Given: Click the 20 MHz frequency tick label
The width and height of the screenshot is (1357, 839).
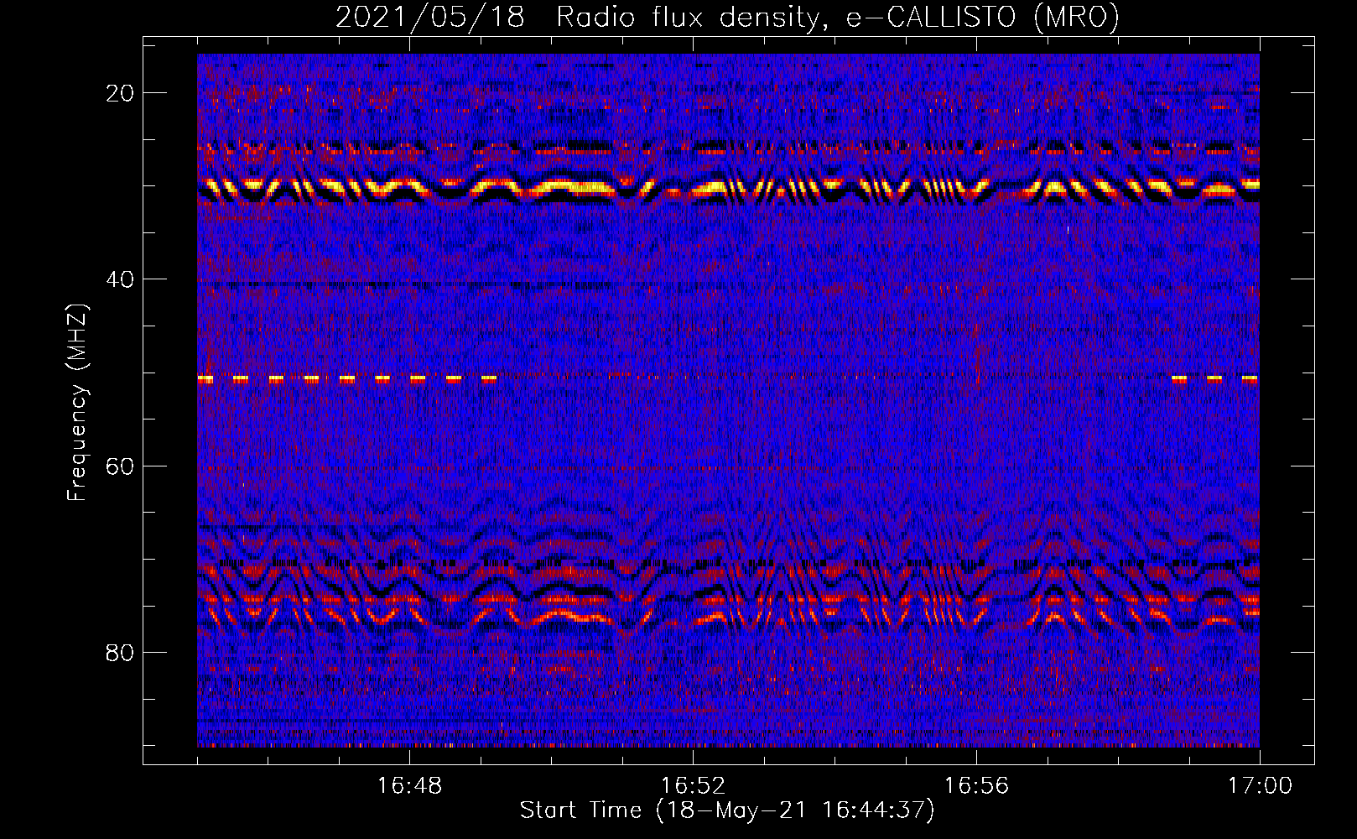Looking at the screenshot, I should click(121, 93).
